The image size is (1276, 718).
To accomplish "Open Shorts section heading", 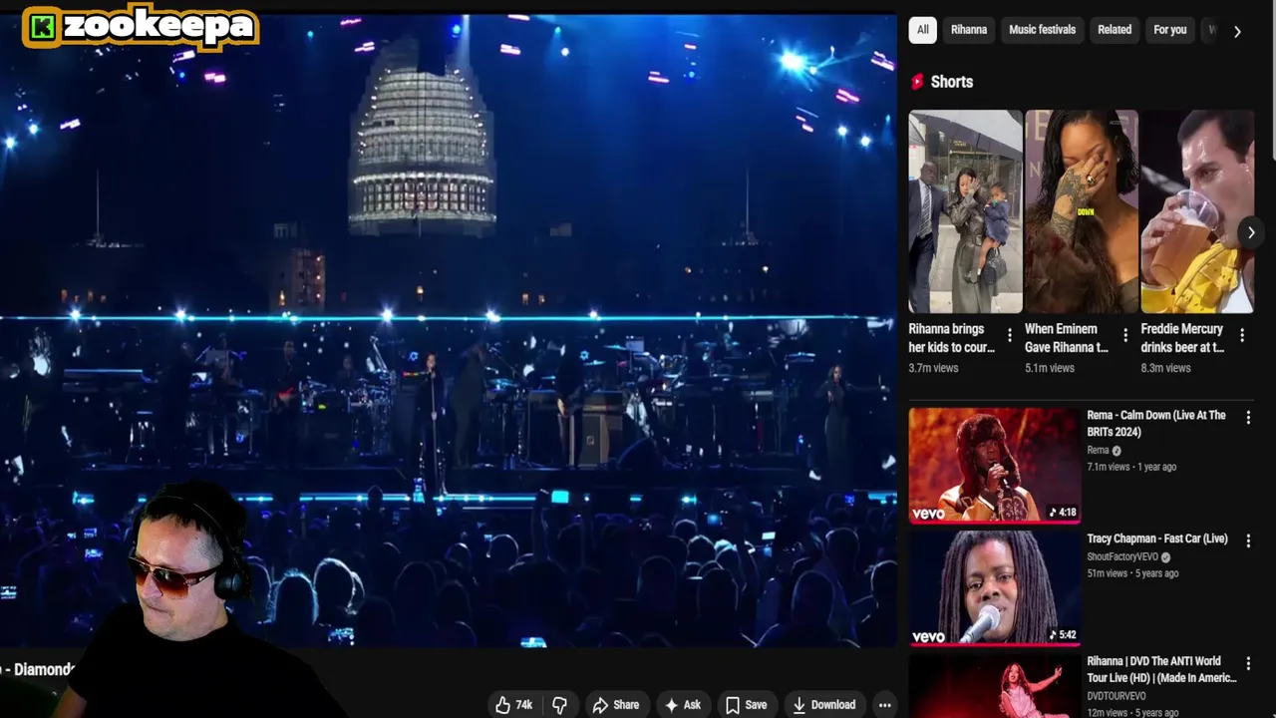I will tap(951, 82).
